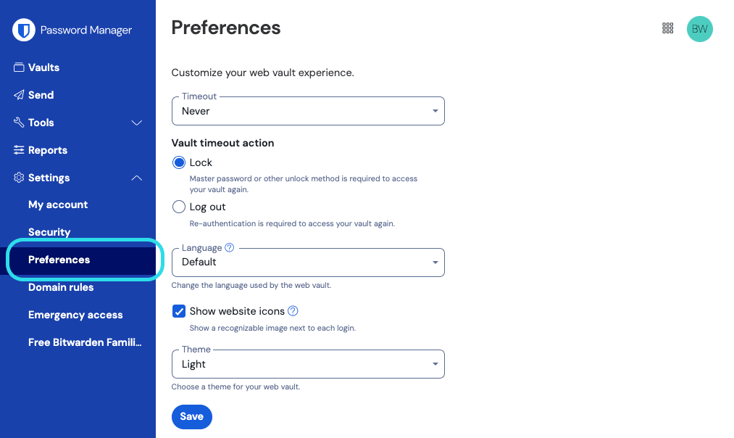The height and width of the screenshot is (438, 734).
Task: Select the Lock timeout action
Action: pos(179,162)
